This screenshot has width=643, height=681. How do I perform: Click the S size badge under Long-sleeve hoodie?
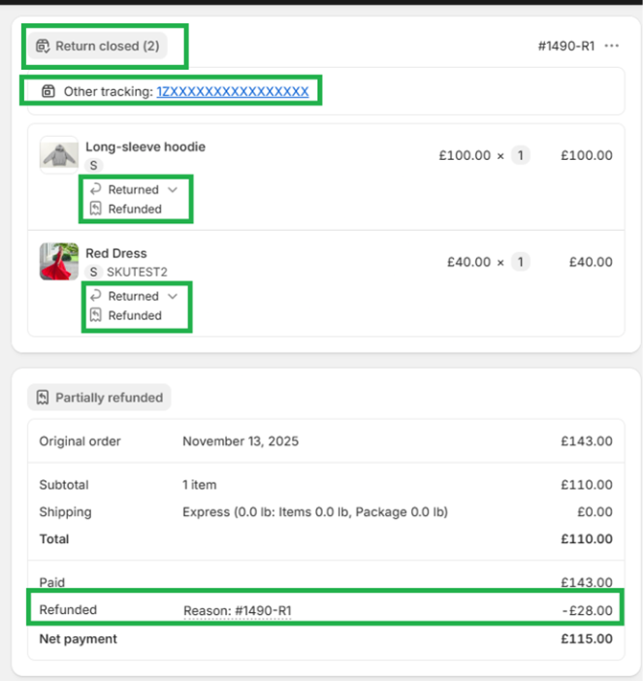93,166
